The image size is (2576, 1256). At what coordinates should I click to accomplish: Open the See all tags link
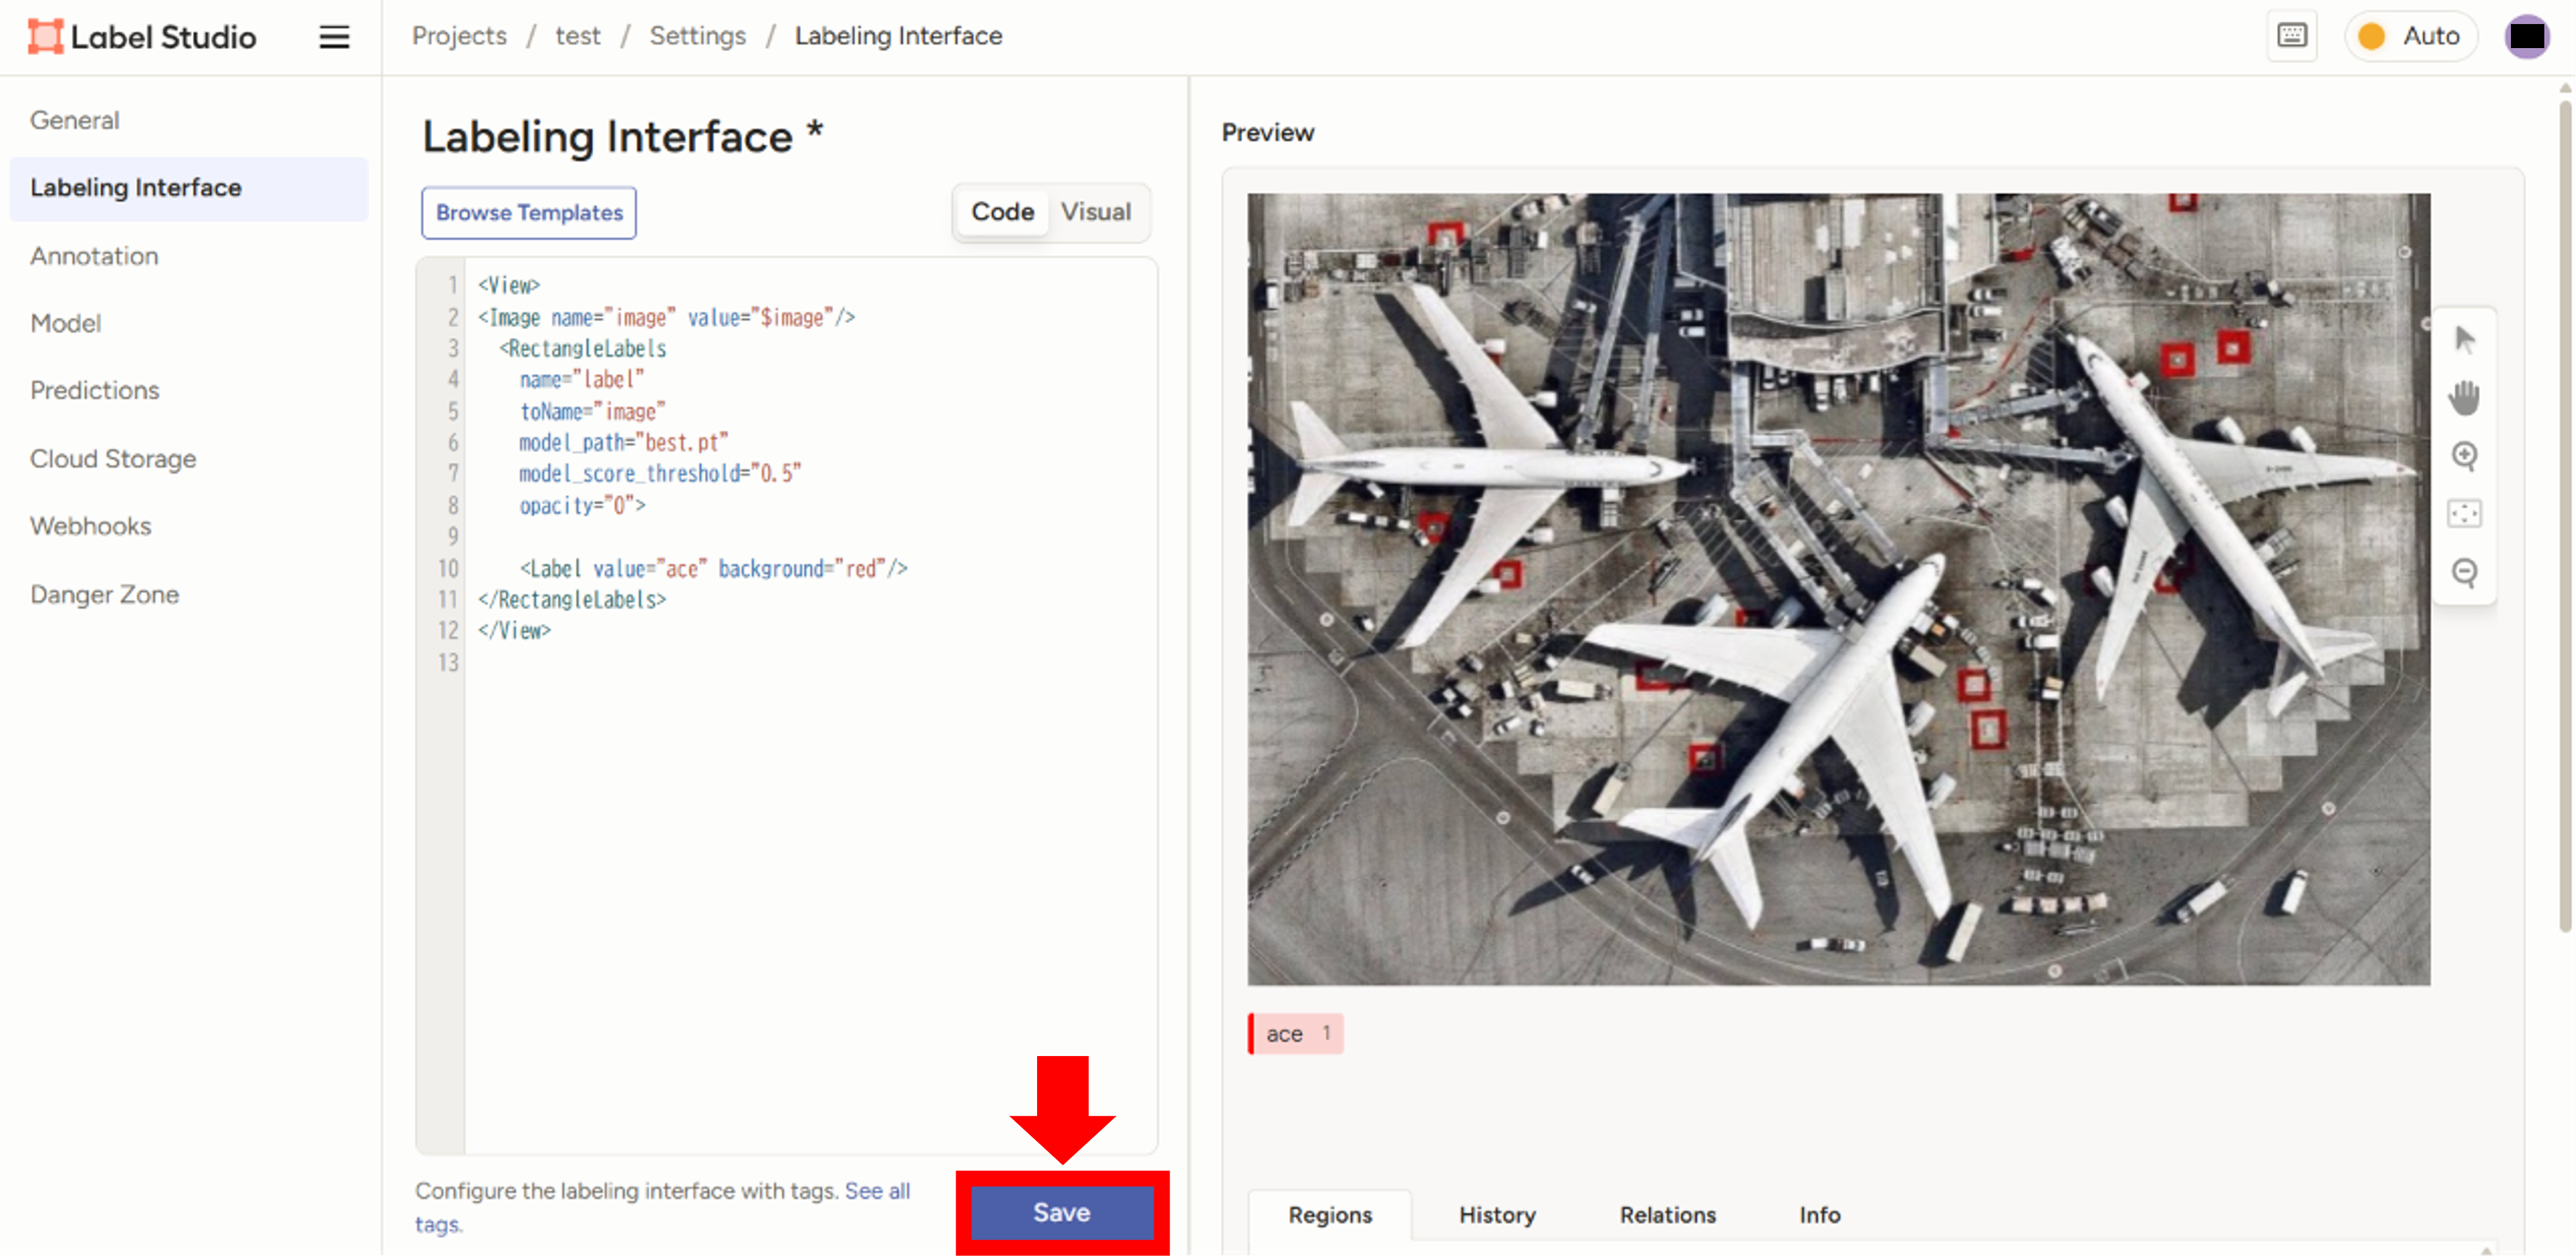pyautogui.click(x=877, y=1191)
